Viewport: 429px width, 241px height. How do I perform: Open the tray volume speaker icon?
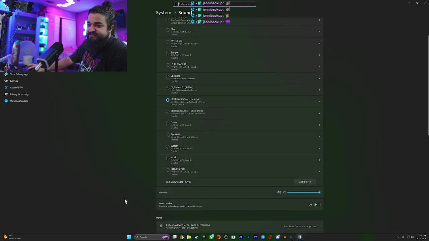pos(412,237)
